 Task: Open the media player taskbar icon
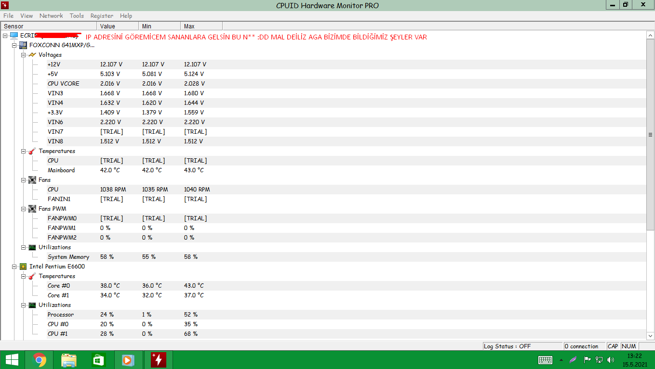coord(128,360)
